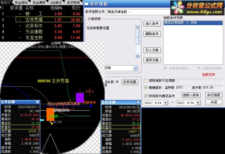
Task: Open the stock list corner dropdown arrow
Action: point(1,8)
